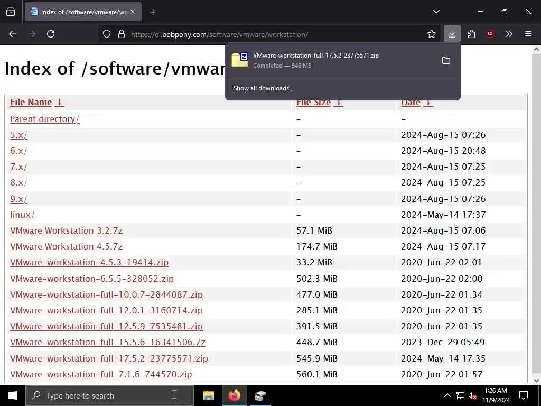541x406 pixels.
Task: Open the 9.x folder
Action: pyautogui.click(x=18, y=199)
